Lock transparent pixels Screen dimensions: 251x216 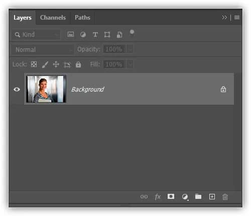(x=34, y=64)
